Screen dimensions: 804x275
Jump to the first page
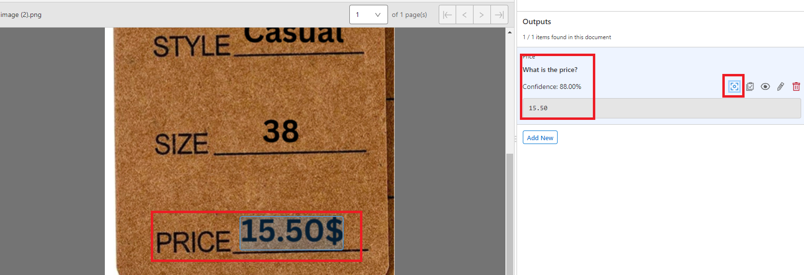coord(447,14)
